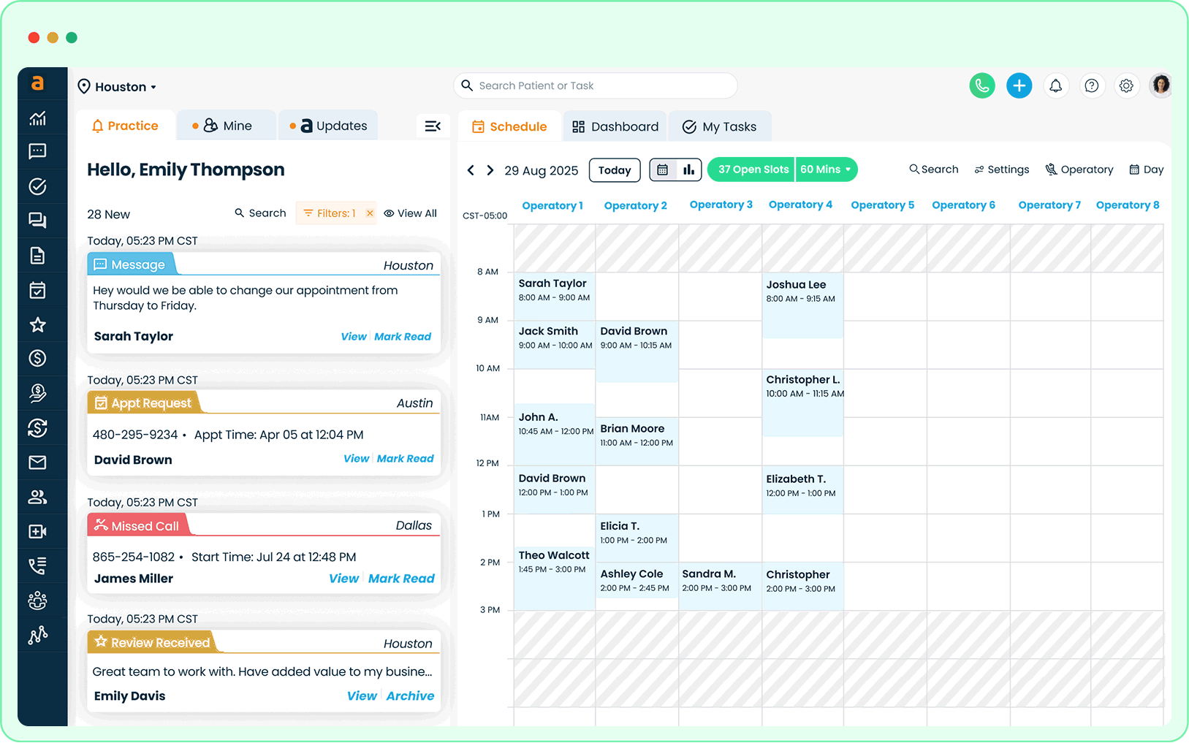This screenshot has height=743, width=1189.
Task: Open the analytics chart icon in sidebar
Action: [x=37, y=118]
